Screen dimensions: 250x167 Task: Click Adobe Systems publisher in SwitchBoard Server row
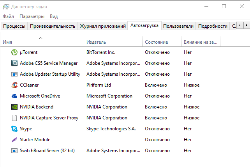(113, 151)
